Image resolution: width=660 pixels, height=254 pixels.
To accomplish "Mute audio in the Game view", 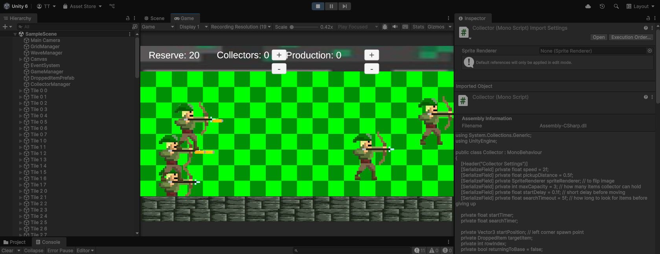I will (395, 27).
